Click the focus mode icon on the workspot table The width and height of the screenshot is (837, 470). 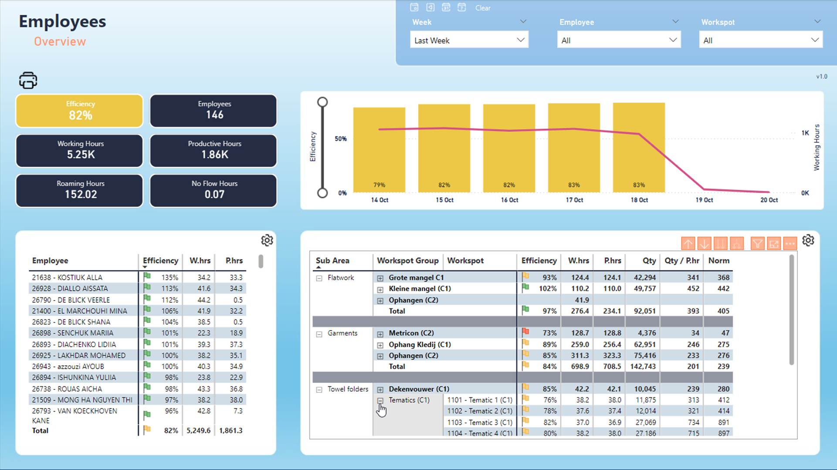coord(774,243)
